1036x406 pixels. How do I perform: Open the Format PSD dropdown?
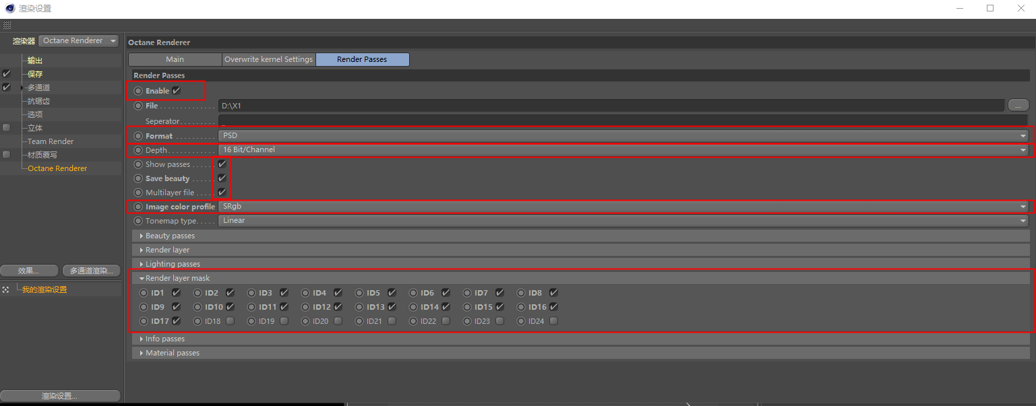pos(623,136)
